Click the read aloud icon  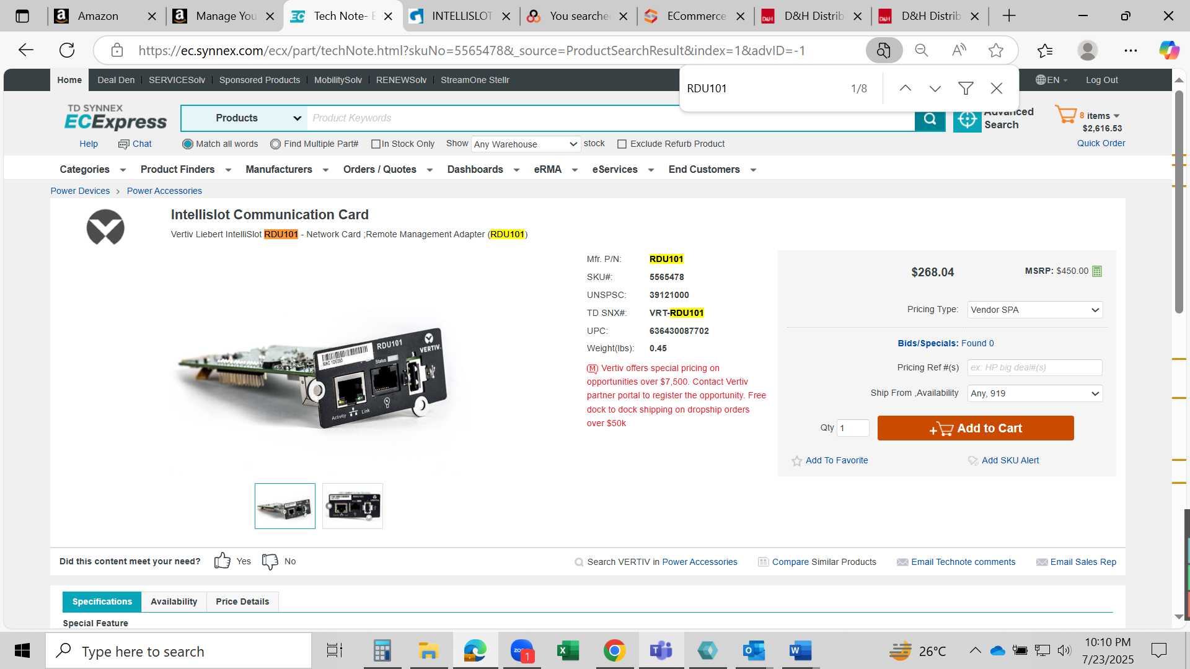(959, 50)
